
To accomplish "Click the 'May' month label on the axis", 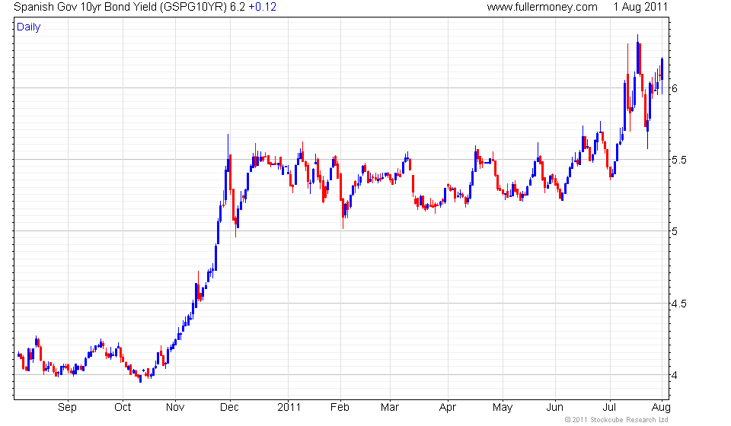I will pos(503,408).
